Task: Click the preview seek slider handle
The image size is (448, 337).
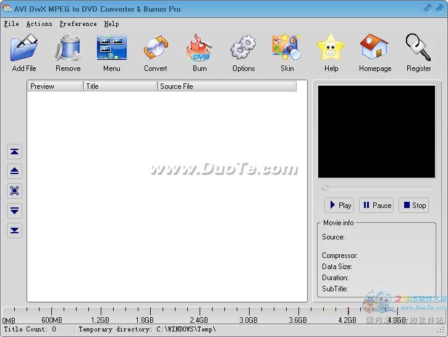Action: [x=325, y=188]
